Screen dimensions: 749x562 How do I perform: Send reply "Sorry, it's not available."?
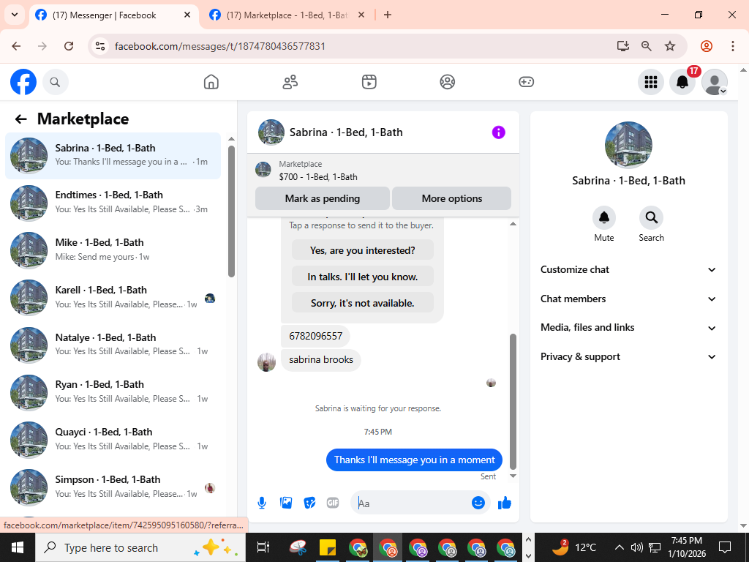(x=363, y=303)
